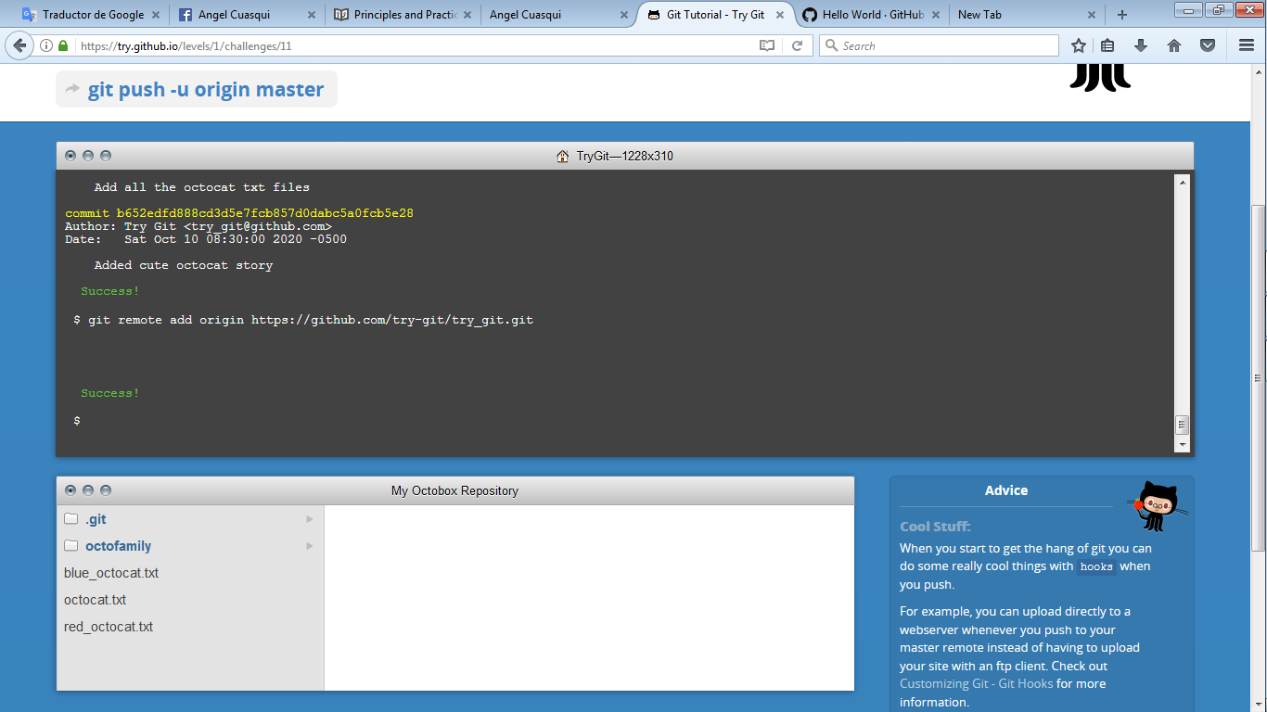Viewport: 1267px width, 712px height.
Task: Click terminal scrollbar up arrow
Action: [x=1182, y=182]
